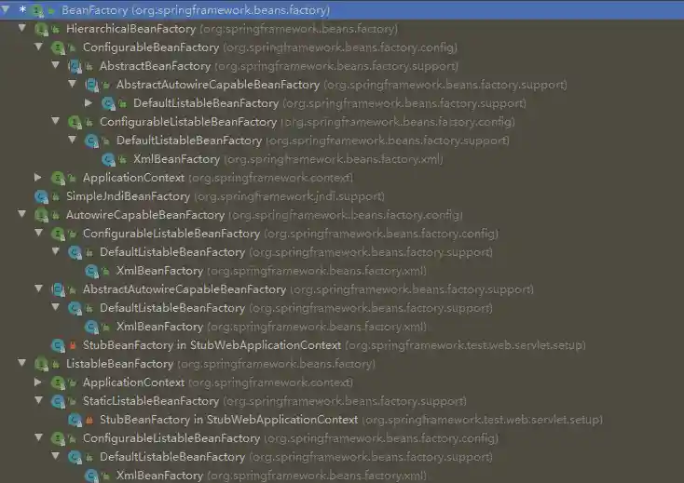Collapse the root BeanFactory node
Viewport: 684px width, 483px height.
6,9
